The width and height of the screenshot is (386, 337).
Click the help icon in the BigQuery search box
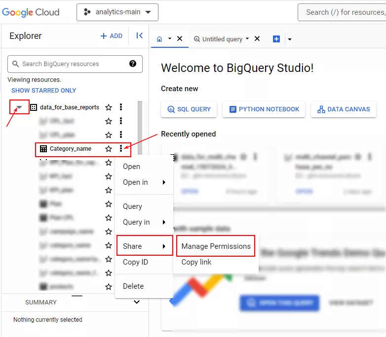click(x=133, y=64)
